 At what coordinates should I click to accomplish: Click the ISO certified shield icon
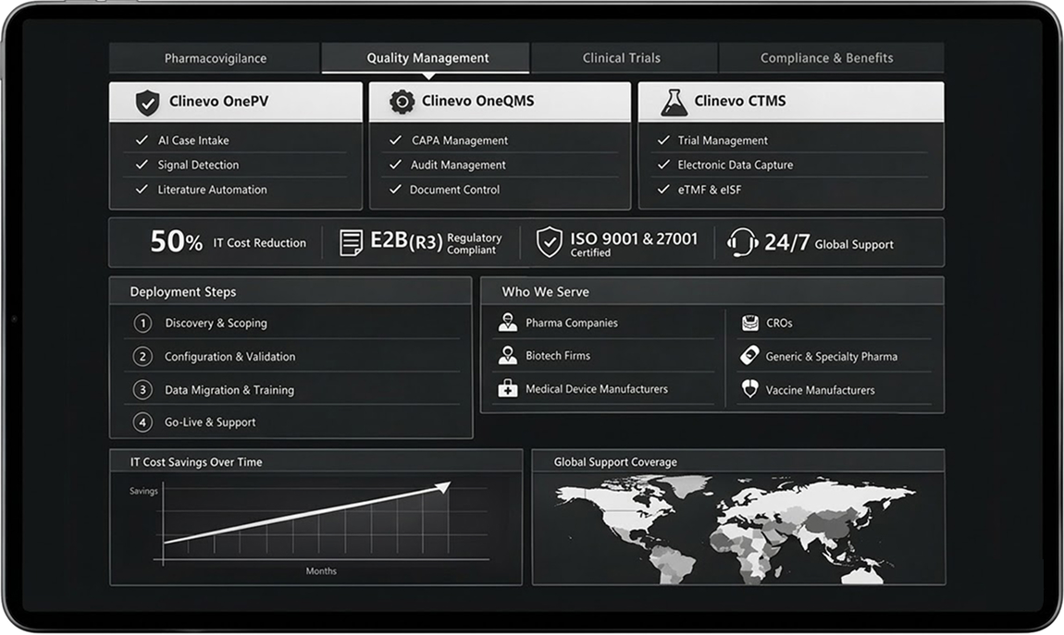coord(549,242)
